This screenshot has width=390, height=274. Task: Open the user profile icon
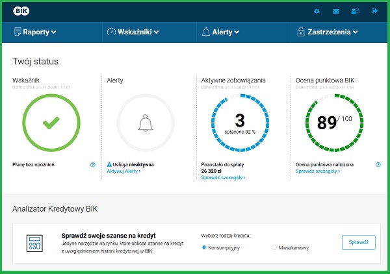point(354,11)
